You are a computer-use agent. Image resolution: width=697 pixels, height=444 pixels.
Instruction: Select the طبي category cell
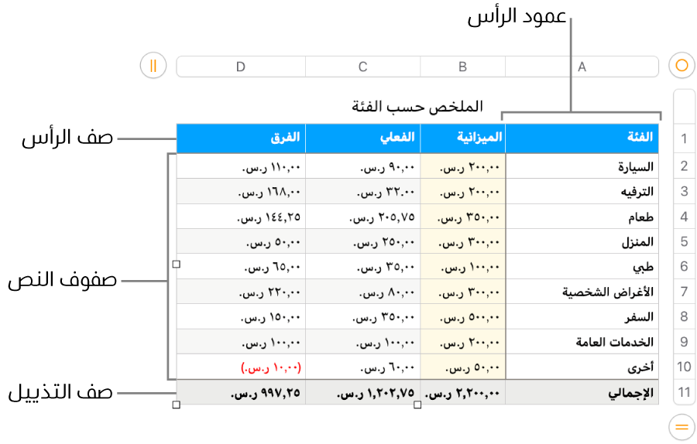pos(582,266)
